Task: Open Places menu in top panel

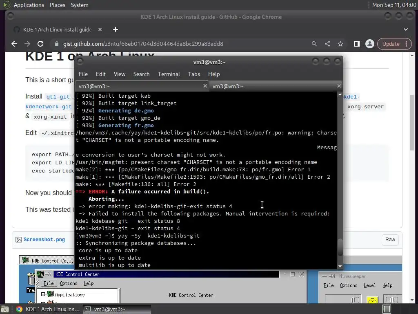Action: pos(57,5)
